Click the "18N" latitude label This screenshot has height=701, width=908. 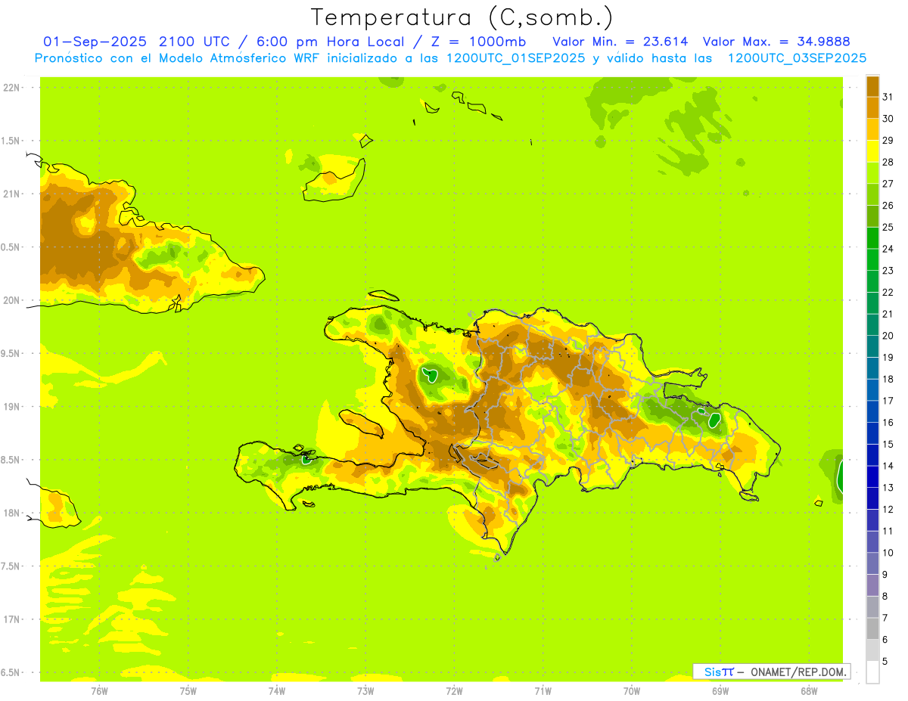[11, 513]
